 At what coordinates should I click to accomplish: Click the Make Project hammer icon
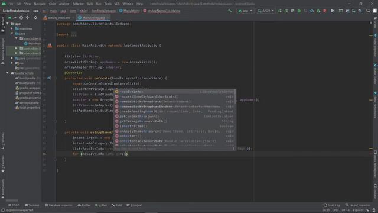230,11
